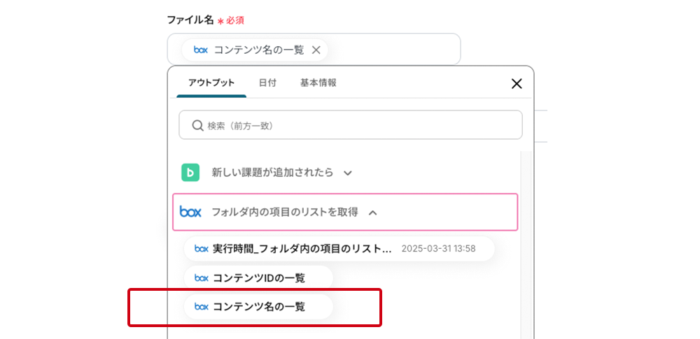The height and width of the screenshot is (339, 700).
Task: Pick コンテンツ名の一覧 from the output list
Action: click(x=259, y=306)
